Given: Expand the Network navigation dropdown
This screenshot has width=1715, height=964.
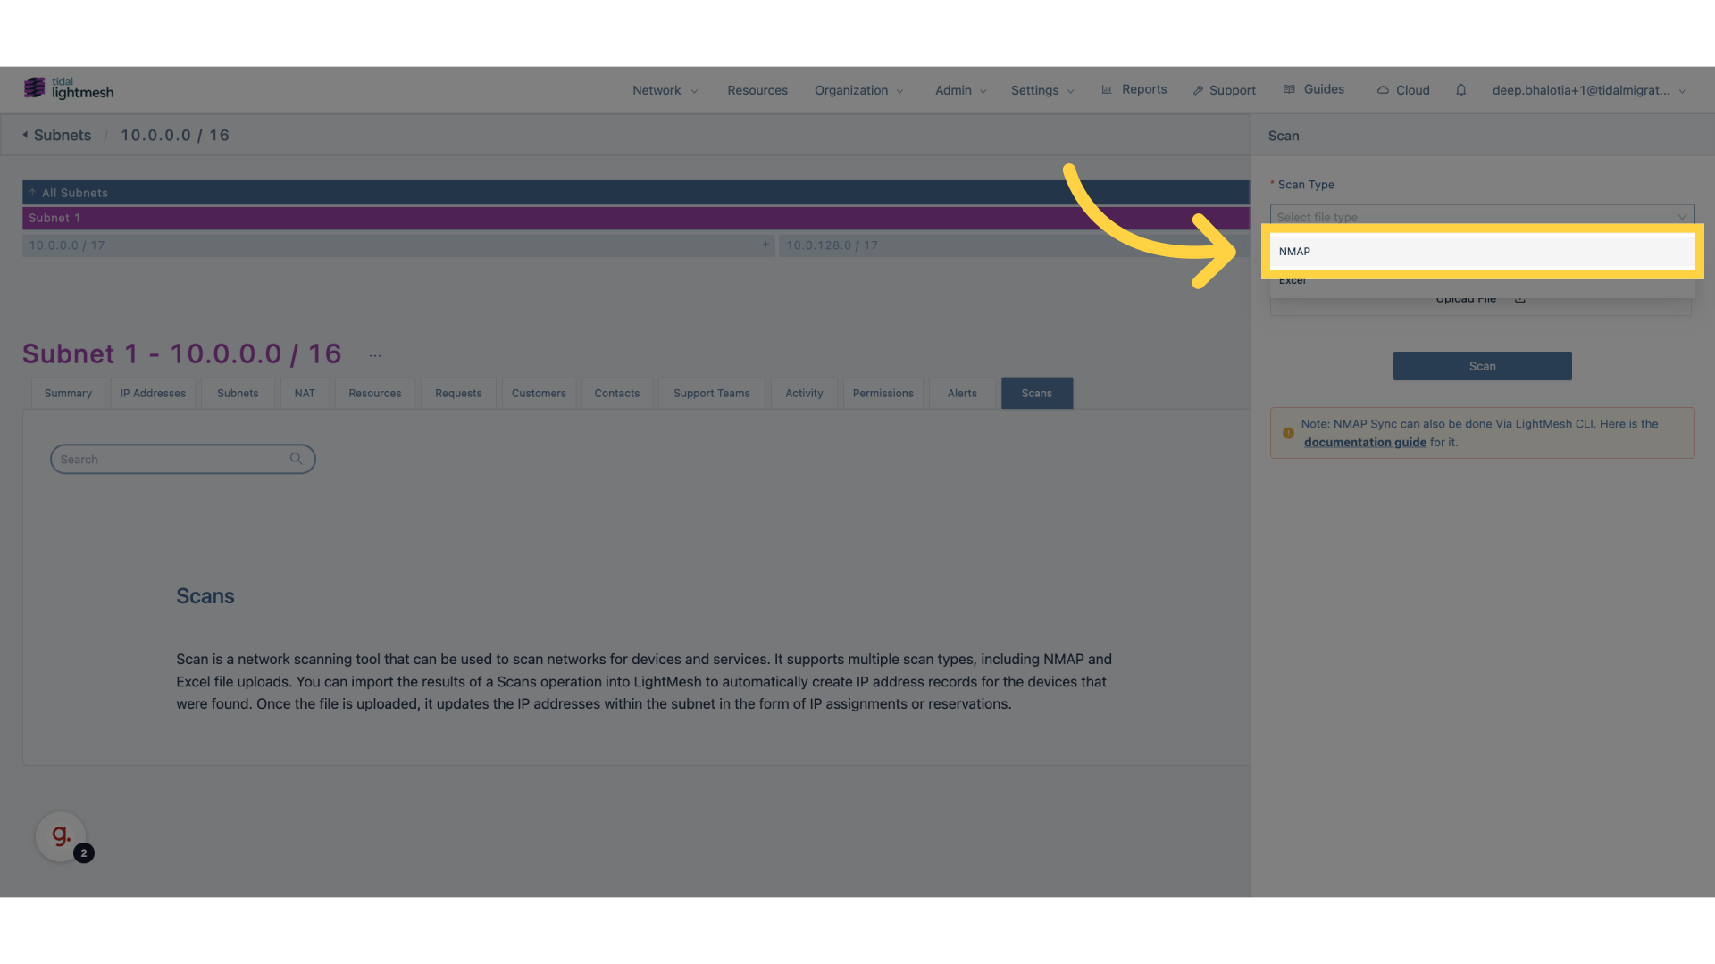Looking at the screenshot, I should pyautogui.click(x=663, y=91).
